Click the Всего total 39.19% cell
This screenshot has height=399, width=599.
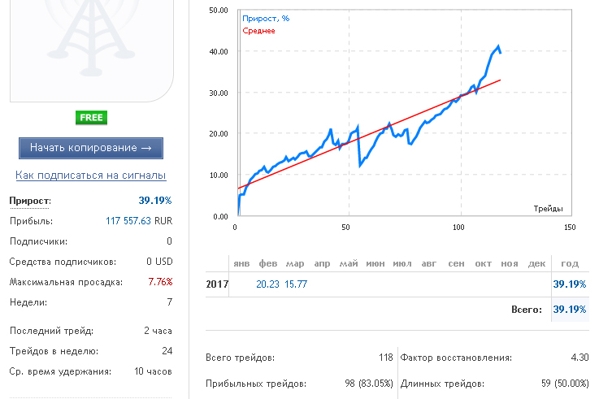pyautogui.click(x=570, y=310)
